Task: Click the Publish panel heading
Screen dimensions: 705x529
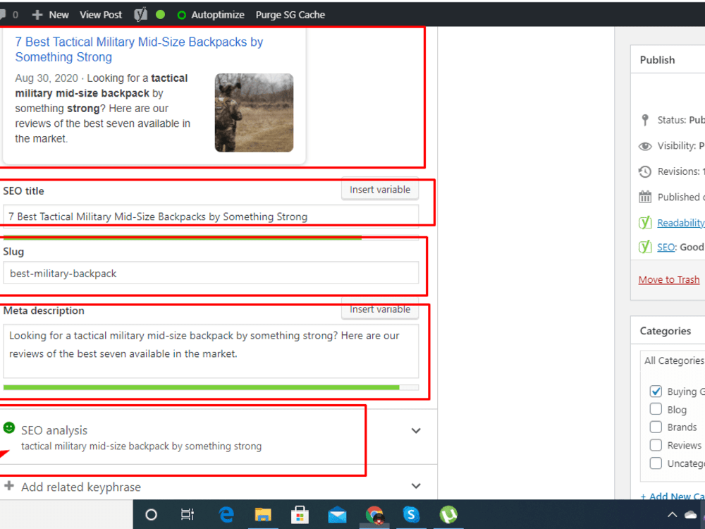Action: tap(657, 60)
